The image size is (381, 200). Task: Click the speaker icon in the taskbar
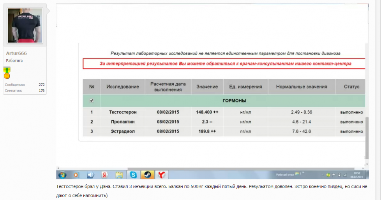tap(90, 175)
